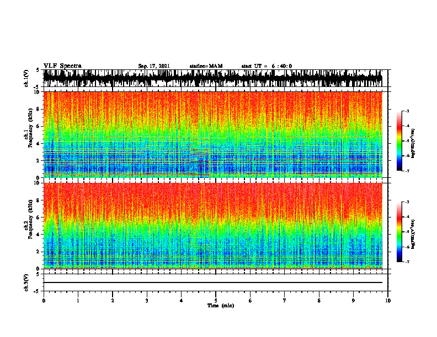This screenshot has width=437, height=337.
Task: Click the ch.2 colorbar log(PSD) unit label
Action: pyautogui.click(x=413, y=235)
